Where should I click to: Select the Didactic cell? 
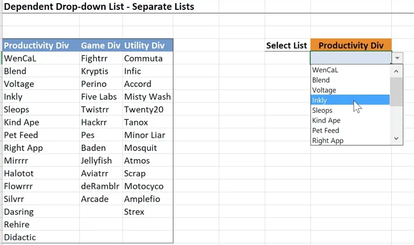pos(20,237)
